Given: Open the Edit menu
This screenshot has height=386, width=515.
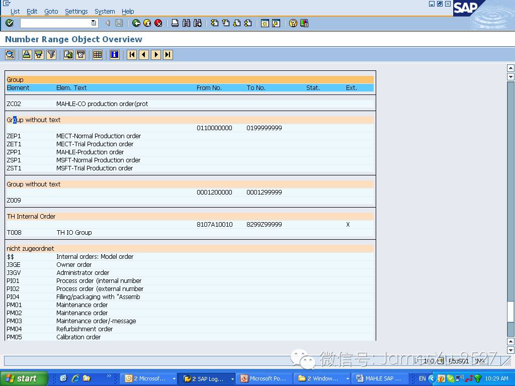Looking at the screenshot, I should (x=32, y=12).
